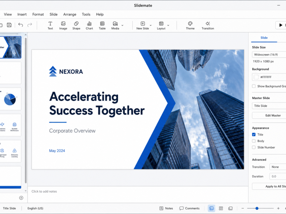Choose the Shape tool
Image resolution: width=286 pixels, height=214 pixels.
coord(76,25)
